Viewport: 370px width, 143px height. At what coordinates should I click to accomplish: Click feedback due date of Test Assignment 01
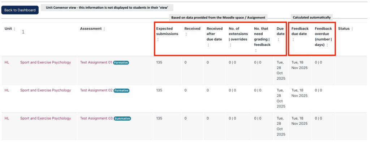pos(300,65)
